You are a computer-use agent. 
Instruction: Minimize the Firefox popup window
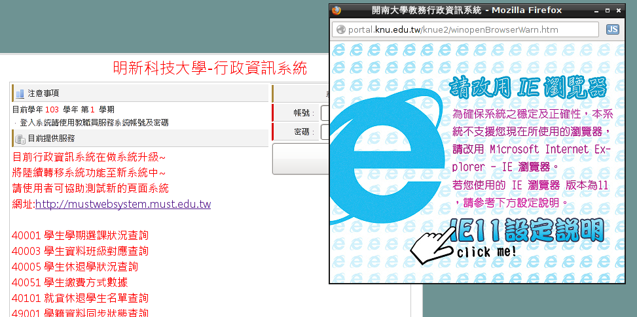596,10
